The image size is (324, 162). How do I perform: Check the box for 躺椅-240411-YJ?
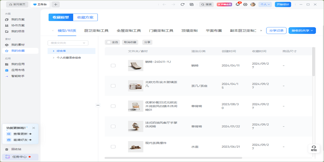[x=113, y=66]
